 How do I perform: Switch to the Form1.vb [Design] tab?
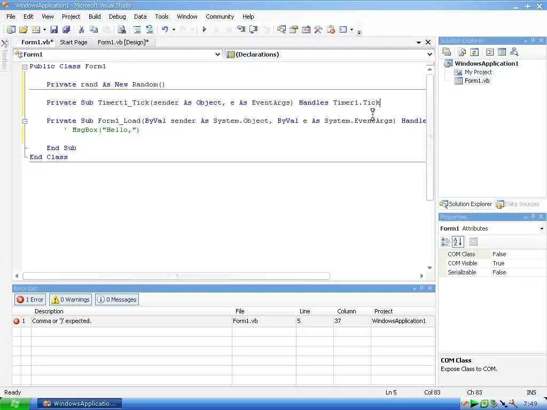[123, 42]
